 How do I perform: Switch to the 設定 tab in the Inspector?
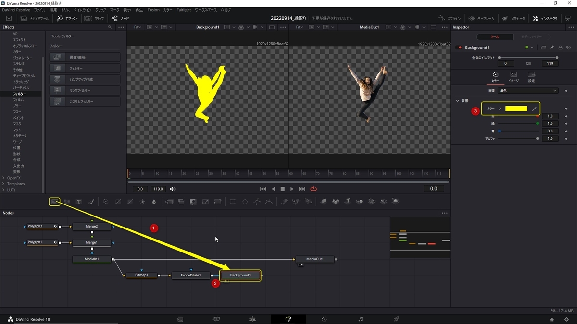pos(531,77)
